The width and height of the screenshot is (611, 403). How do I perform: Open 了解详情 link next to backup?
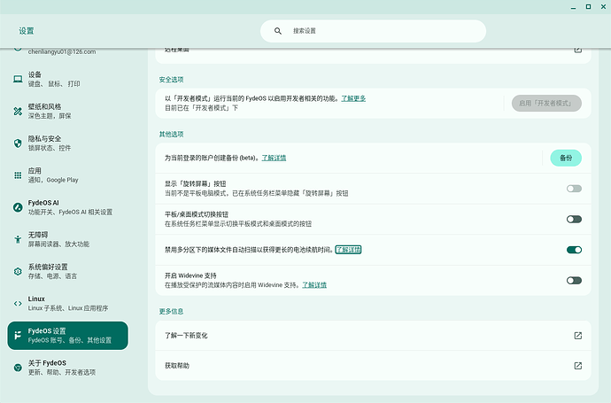[x=274, y=158]
